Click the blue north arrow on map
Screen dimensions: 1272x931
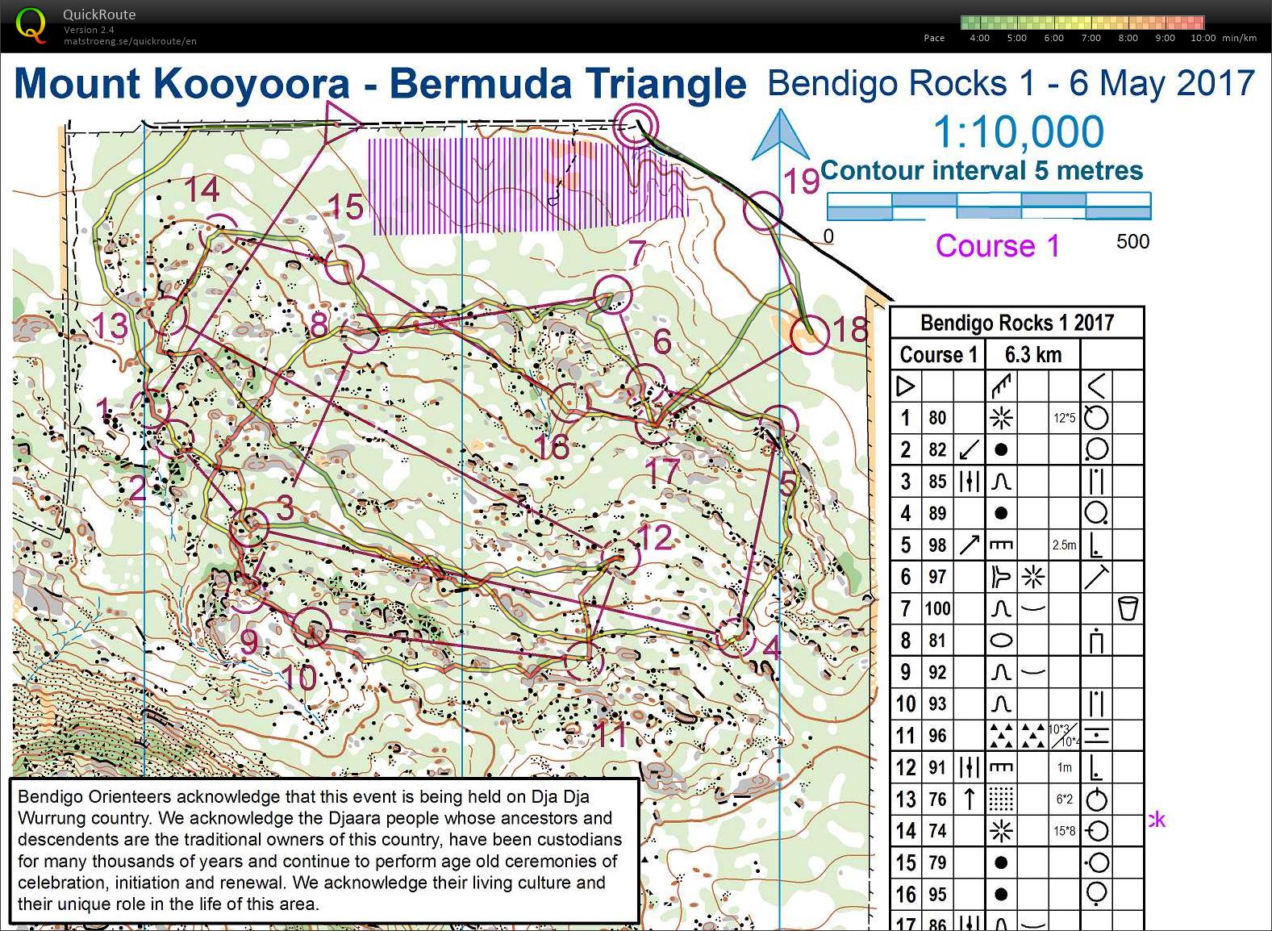(779, 137)
